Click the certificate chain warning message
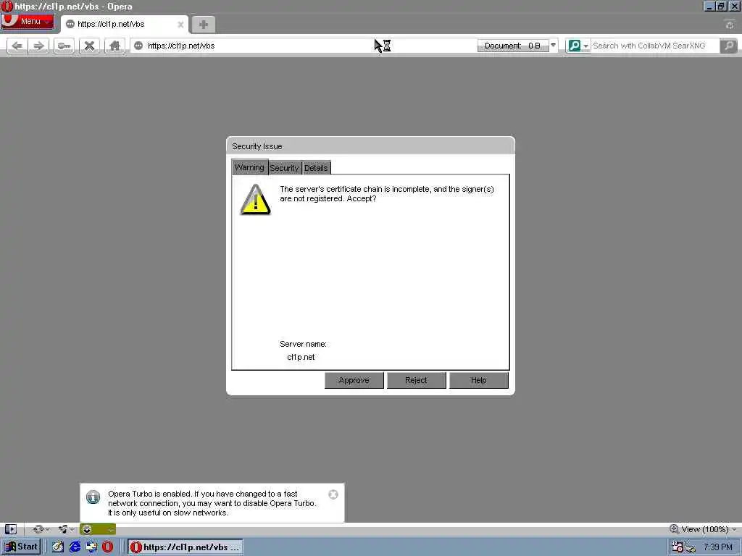742x556 pixels. 387,194
